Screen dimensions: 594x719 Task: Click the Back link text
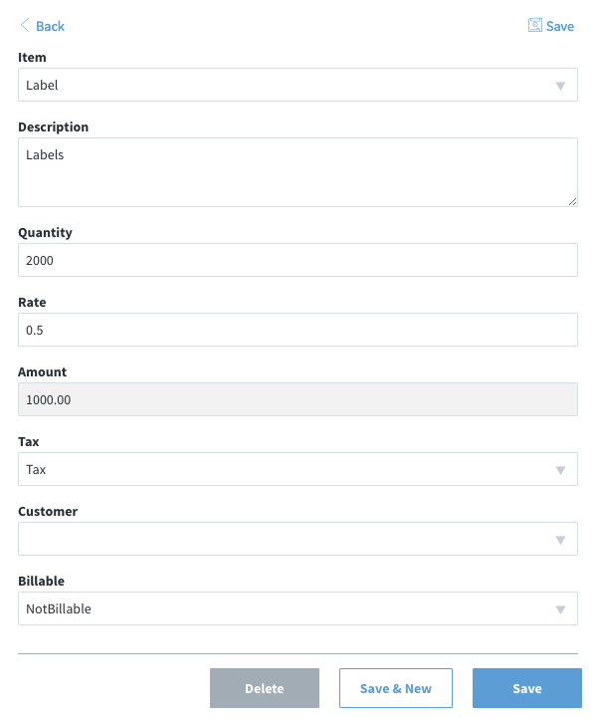point(50,26)
